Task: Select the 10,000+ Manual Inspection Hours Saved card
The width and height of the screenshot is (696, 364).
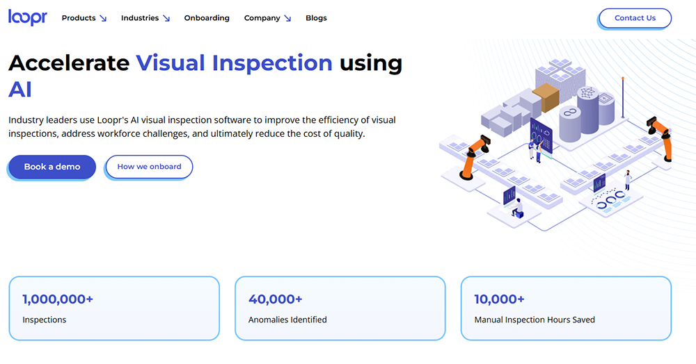Action: pos(566,308)
